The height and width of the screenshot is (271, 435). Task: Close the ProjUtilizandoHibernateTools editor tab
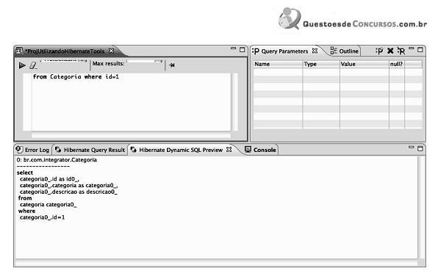click(111, 51)
